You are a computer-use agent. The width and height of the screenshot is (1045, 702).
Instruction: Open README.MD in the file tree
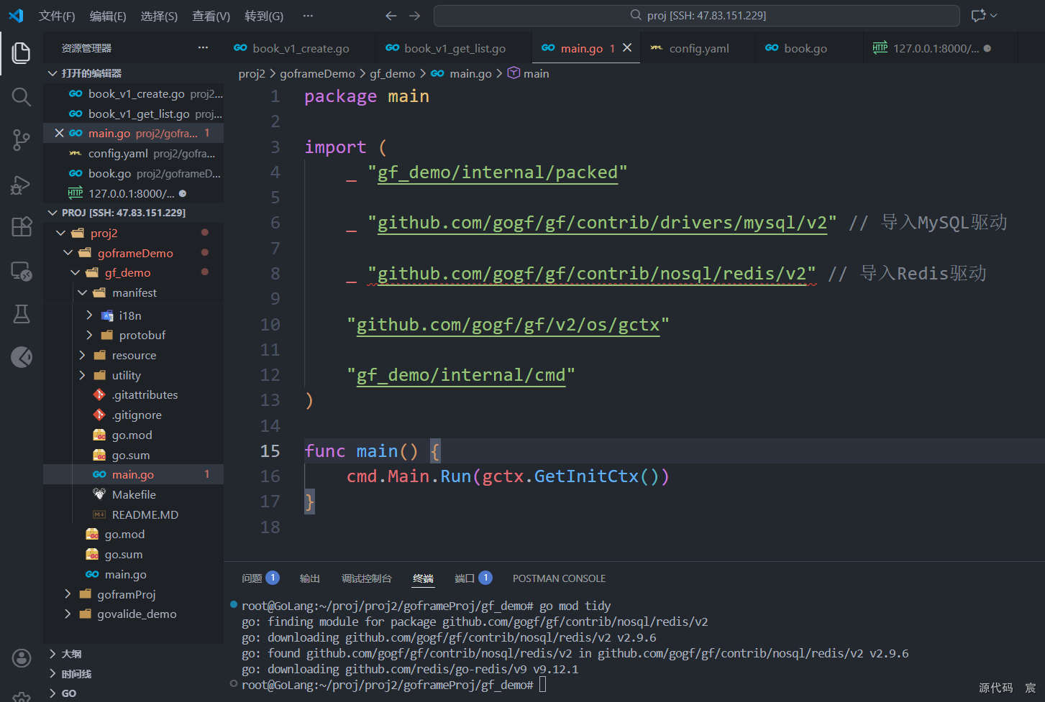tap(145, 514)
